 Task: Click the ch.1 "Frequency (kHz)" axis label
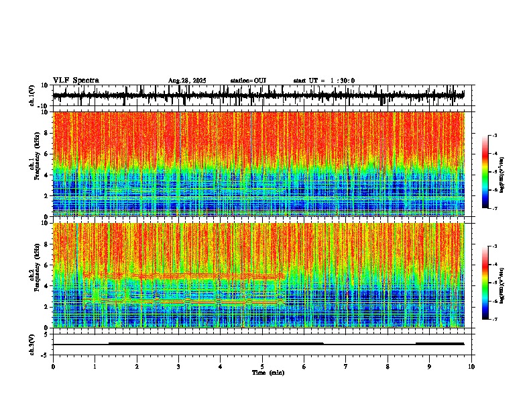(x=37, y=157)
